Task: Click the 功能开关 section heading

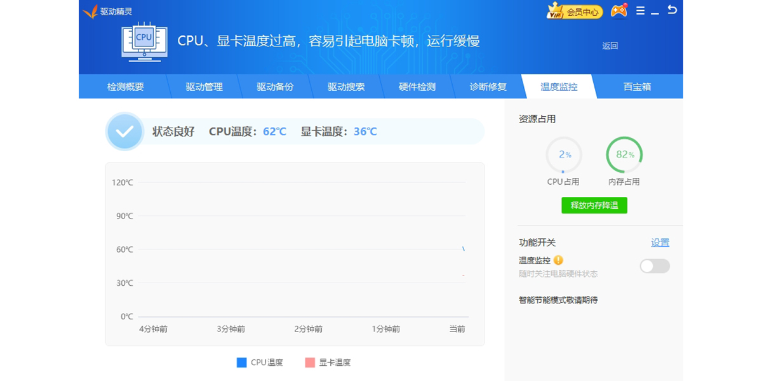Action: pyautogui.click(x=537, y=243)
